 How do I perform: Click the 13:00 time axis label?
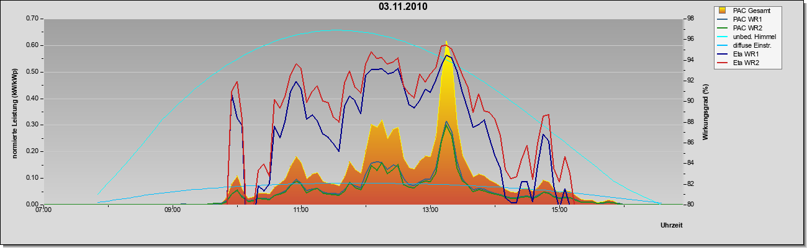[430, 210]
